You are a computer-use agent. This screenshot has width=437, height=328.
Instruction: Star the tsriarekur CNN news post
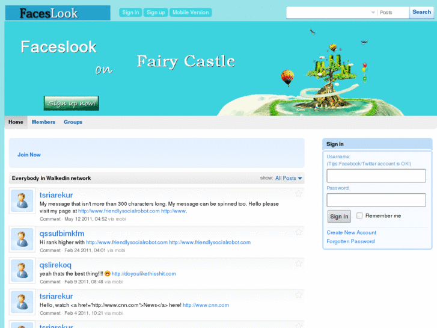tap(299, 295)
